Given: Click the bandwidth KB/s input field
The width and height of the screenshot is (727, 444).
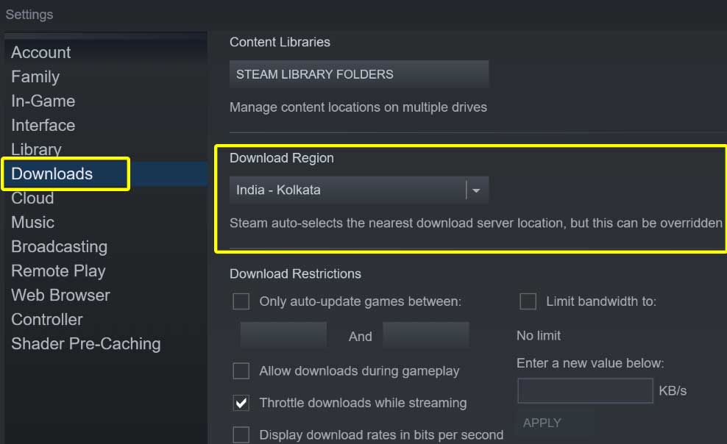Looking at the screenshot, I should (x=585, y=390).
